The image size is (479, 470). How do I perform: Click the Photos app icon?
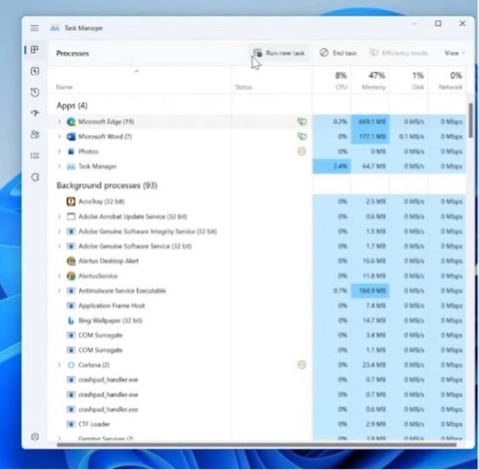coord(71,152)
